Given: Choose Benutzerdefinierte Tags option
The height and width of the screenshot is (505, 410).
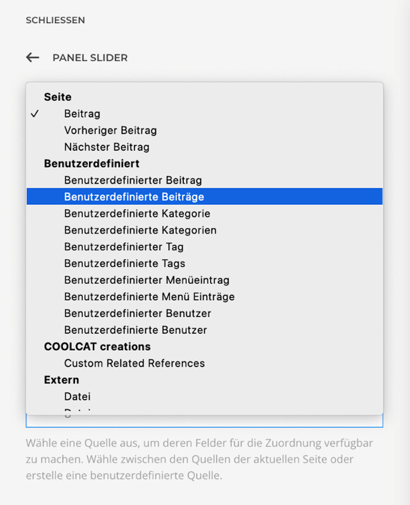Looking at the screenshot, I should pos(124,264).
